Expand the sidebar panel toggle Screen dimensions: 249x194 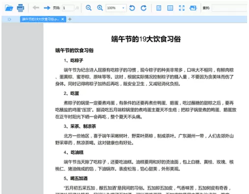coord(9,19)
